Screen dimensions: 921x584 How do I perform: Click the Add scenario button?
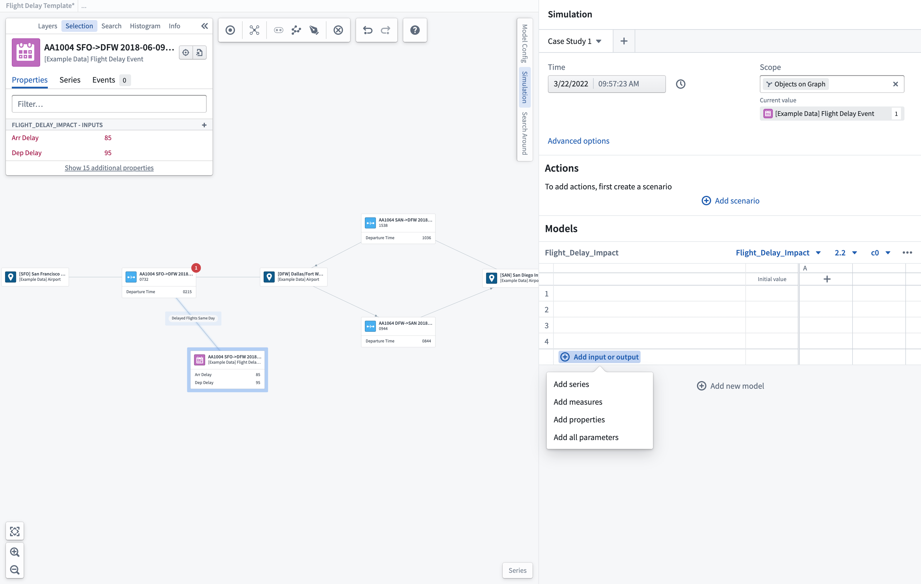point(730,201)
